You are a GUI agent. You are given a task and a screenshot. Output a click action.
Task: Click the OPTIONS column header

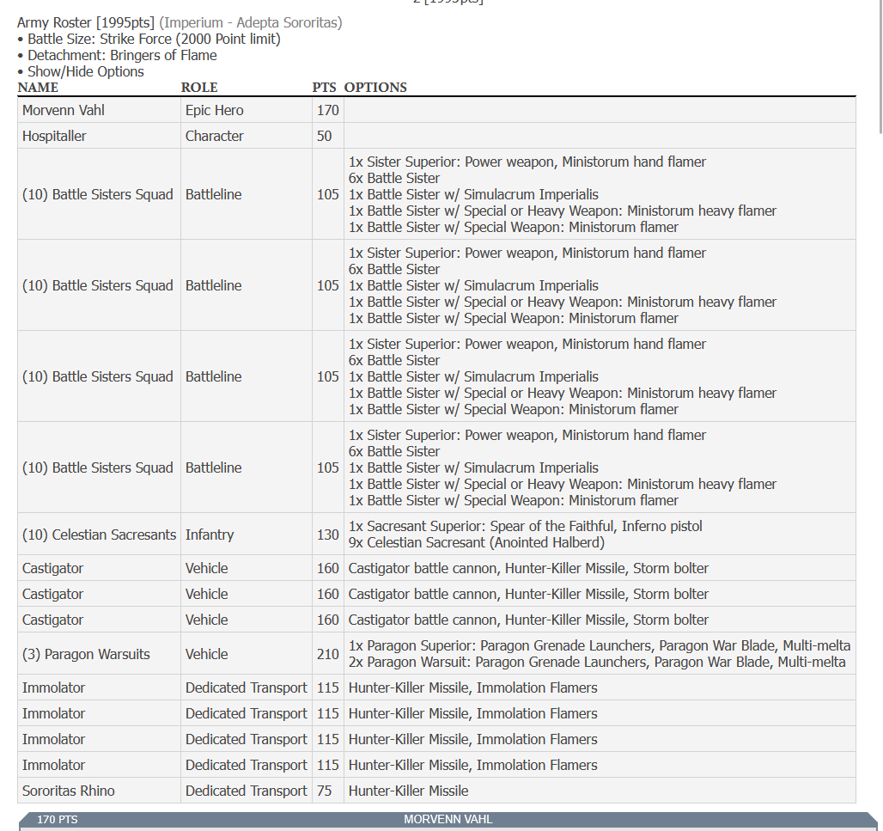[375, 88]
